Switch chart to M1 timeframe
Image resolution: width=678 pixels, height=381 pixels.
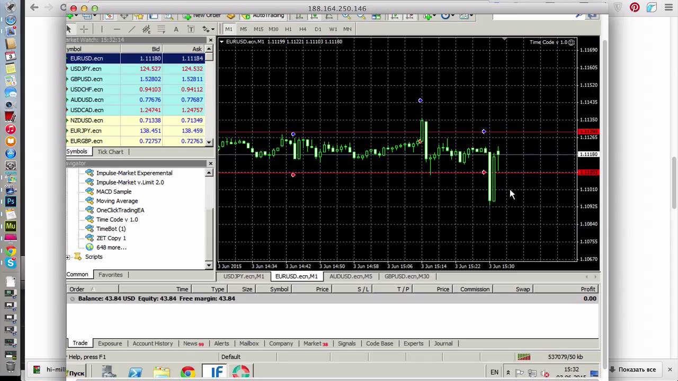tap(228, 29)
